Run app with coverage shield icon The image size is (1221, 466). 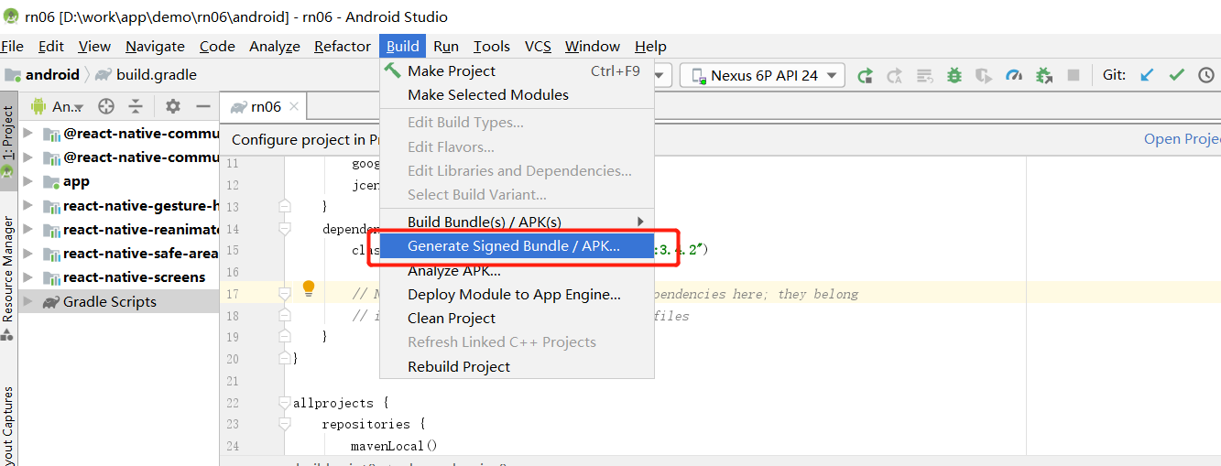(x=984, y=76)
